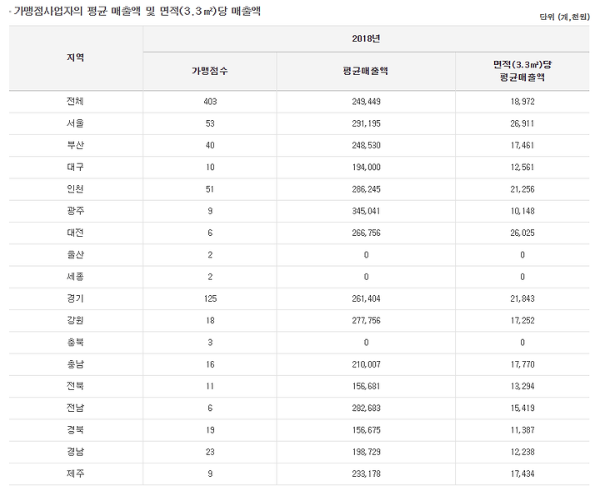Click the average sales value 345,041

[x=366, y=211]
